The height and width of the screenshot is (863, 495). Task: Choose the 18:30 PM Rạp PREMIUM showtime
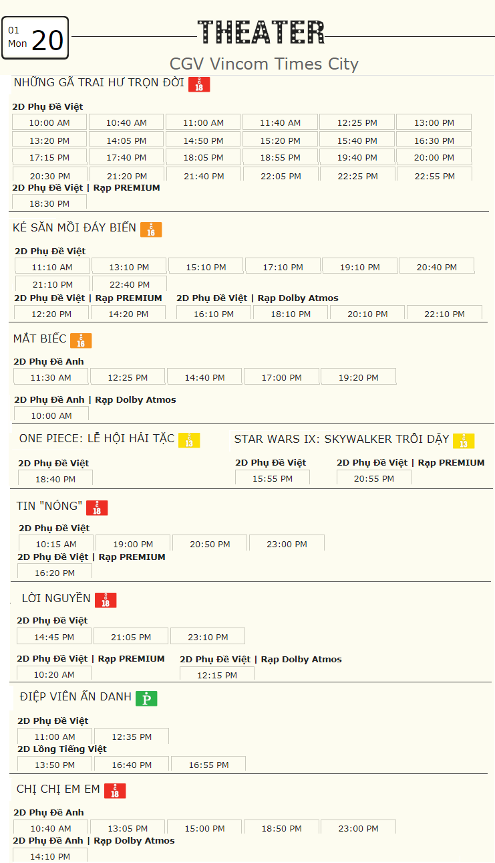coord(49,203)
